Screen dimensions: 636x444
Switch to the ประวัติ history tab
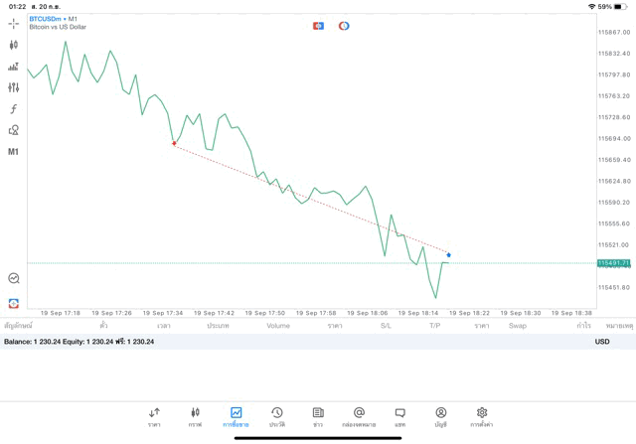[277, 416]
